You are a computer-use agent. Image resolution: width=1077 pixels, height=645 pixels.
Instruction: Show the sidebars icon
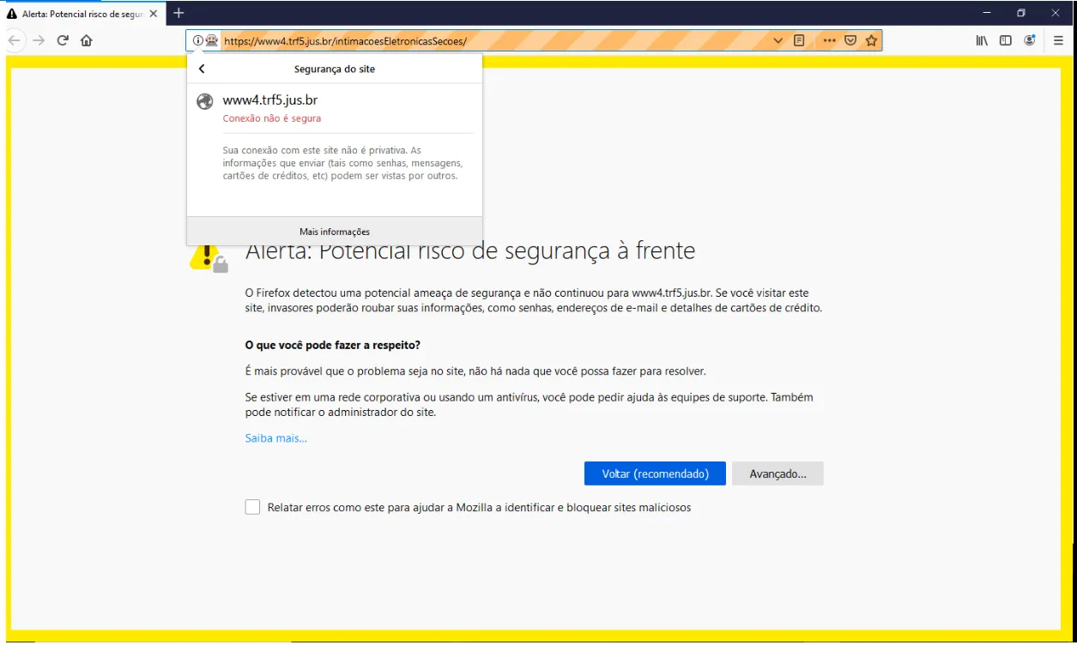point(1006,40)
